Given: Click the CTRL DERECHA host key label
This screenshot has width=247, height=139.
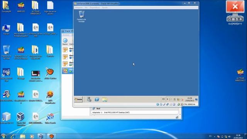Looking at the screenshot, I should pyautogui.click(x=189, y=104).
